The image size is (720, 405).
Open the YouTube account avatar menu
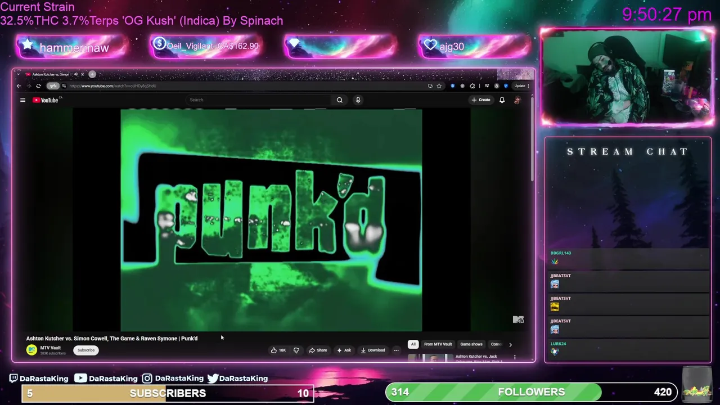[517, 100]
